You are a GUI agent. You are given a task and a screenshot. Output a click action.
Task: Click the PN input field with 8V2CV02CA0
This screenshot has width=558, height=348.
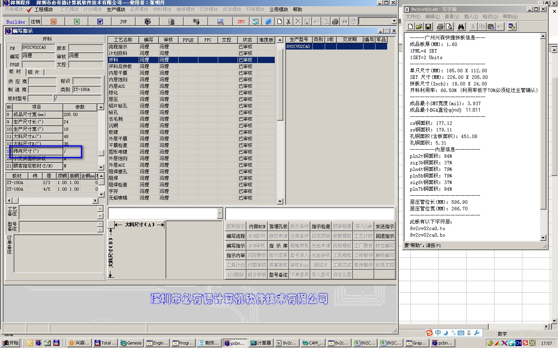(38, 48)
